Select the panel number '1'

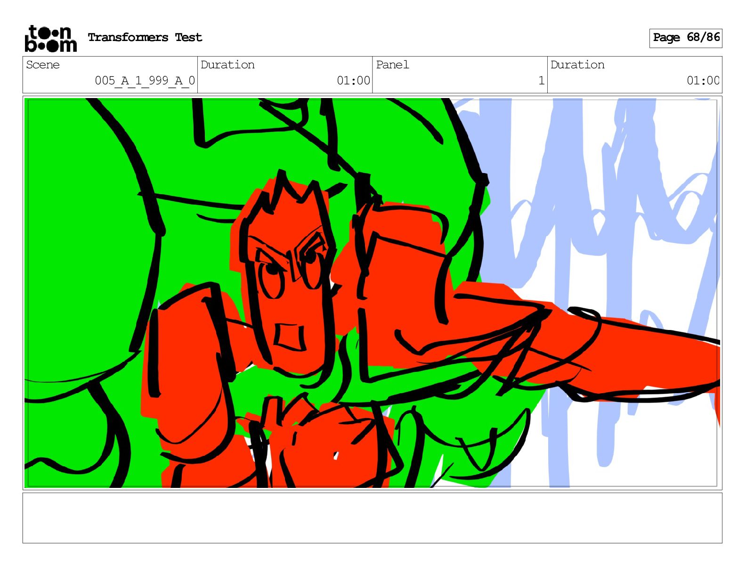(542, 81)
